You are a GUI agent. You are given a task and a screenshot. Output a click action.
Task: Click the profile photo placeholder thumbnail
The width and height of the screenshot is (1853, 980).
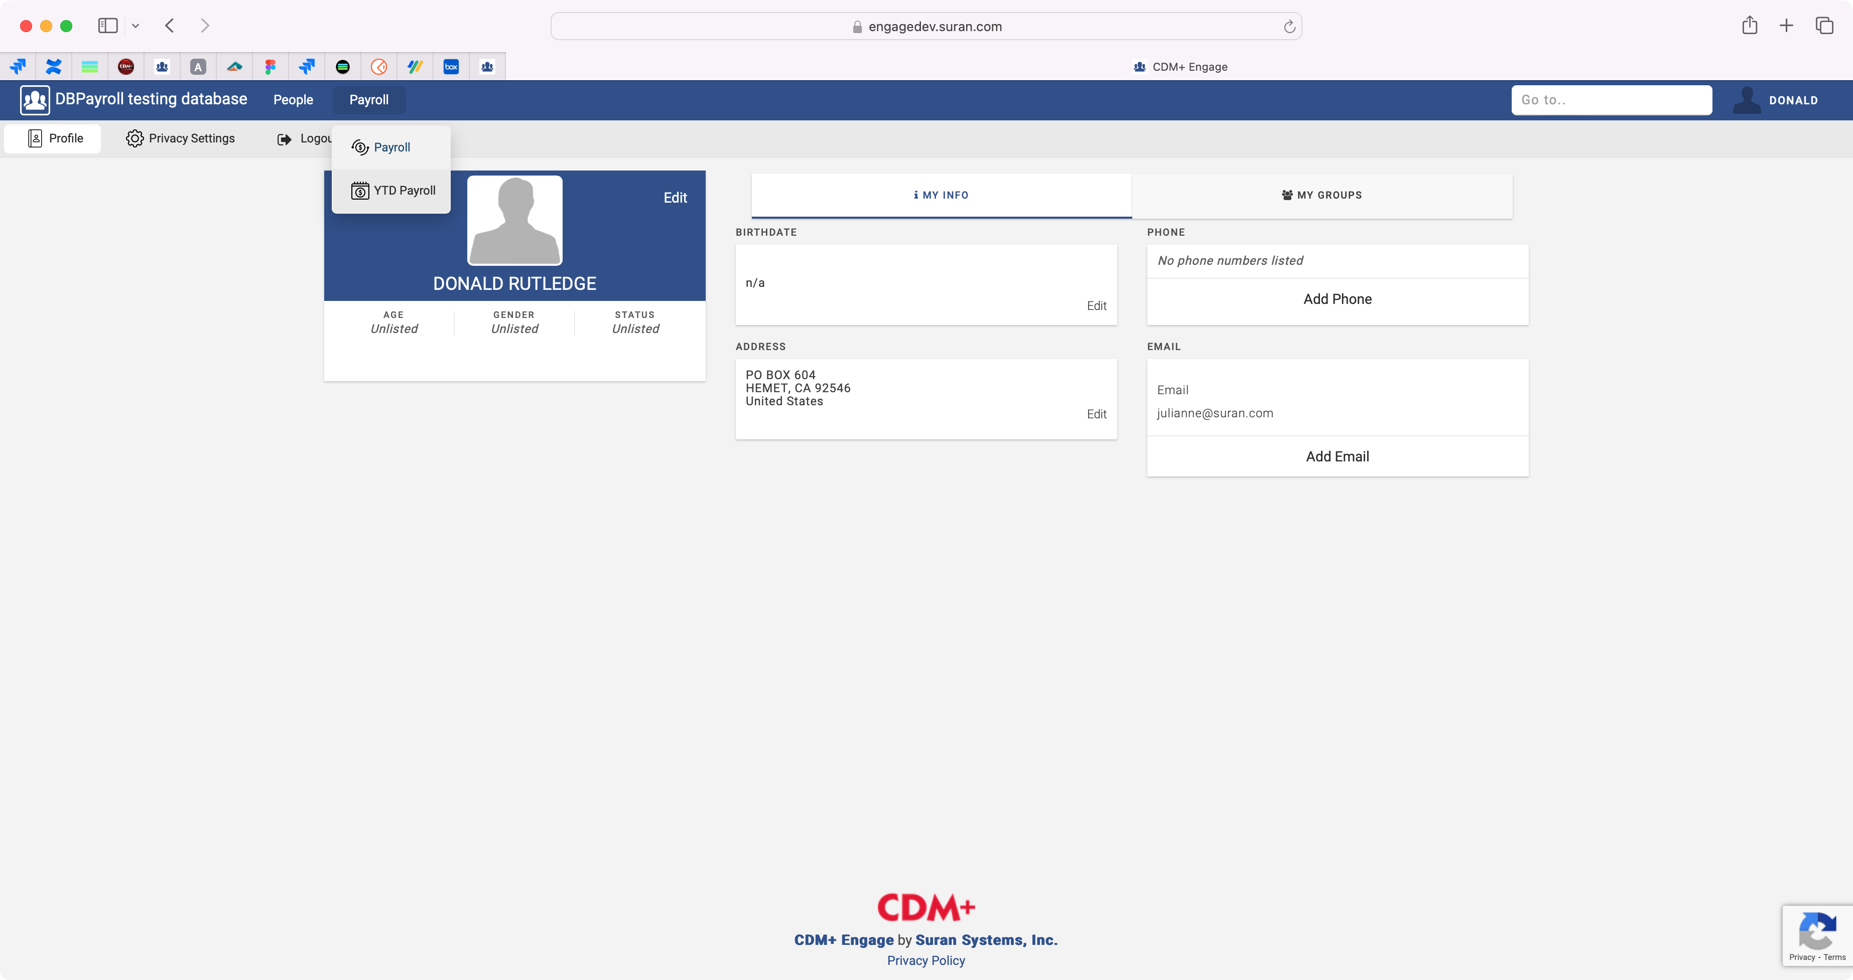515,220
